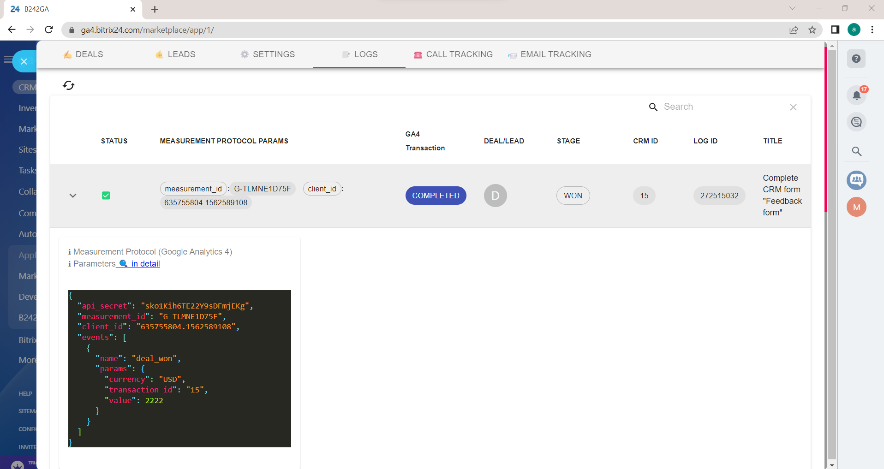Open the notifications bell
This screenshot has width=884, height=469.
click(x=856, y=95)
